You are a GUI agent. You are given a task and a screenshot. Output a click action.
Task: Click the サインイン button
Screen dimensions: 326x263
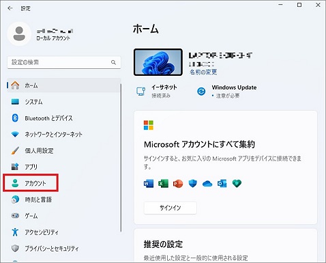(171, 208)
